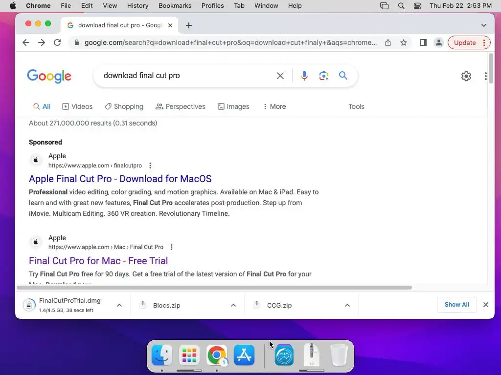This screenshot has width=501, height=375.
Task: Click the Google logo
Action: pos(49,76)
